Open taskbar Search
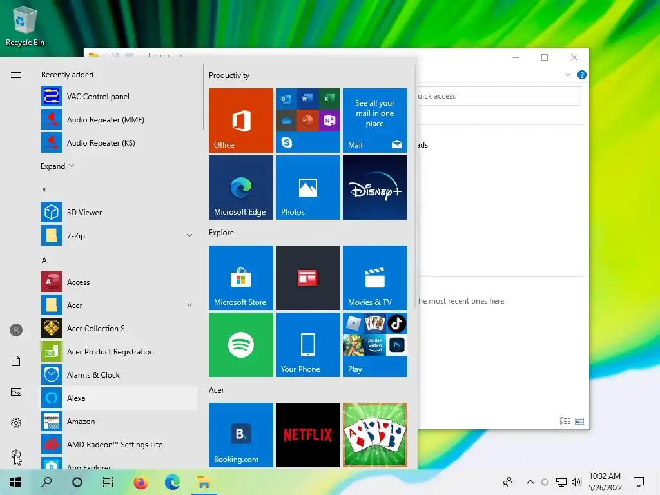The image size is (660, 495). coord(46,482)
